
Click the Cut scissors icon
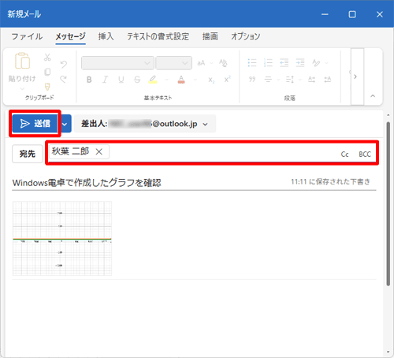point(47,58)
